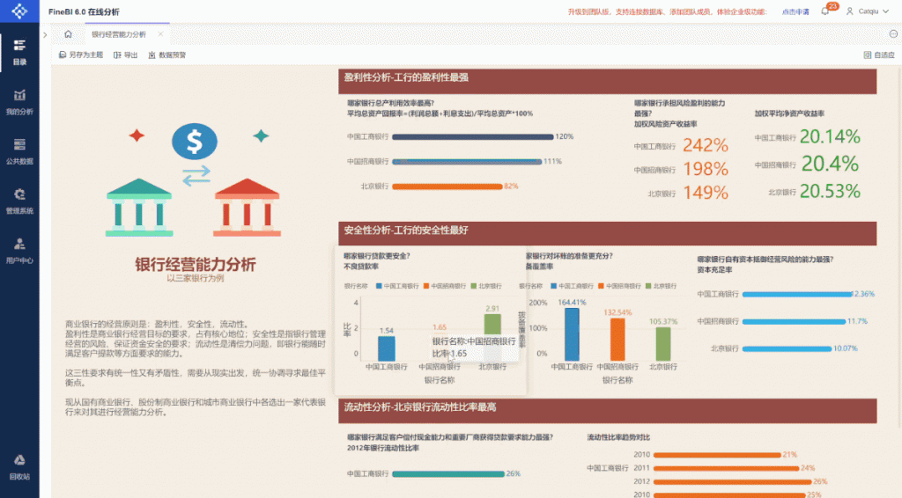
Task: Click the 10.07% bar for 北京银行
Action: tap(787, 348)
